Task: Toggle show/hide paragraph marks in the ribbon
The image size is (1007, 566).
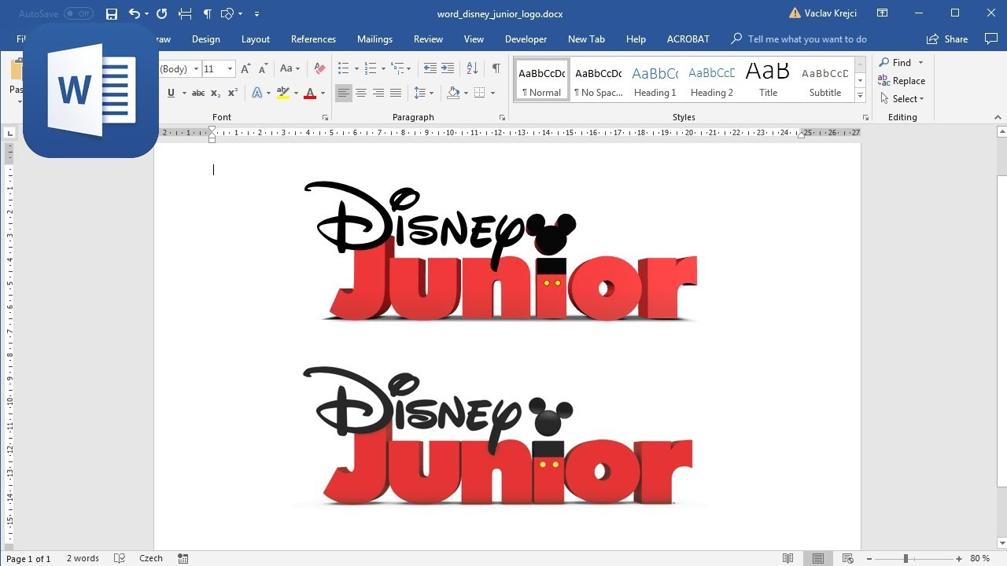Action: [496, 69]
